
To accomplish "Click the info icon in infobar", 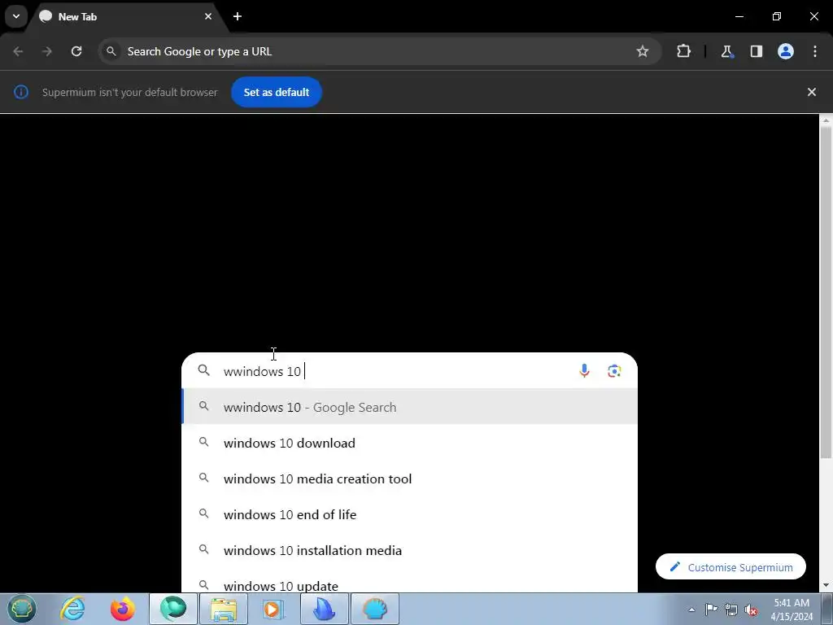I will click(x=20, y=92).
